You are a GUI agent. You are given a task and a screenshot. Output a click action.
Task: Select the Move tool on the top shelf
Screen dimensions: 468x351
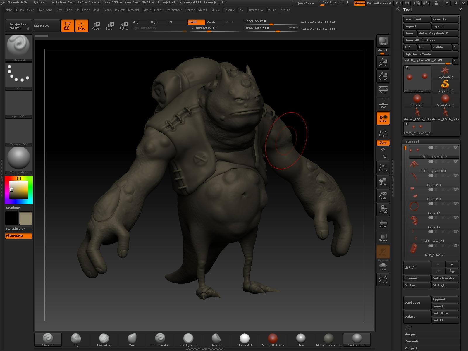coord(96,25)
